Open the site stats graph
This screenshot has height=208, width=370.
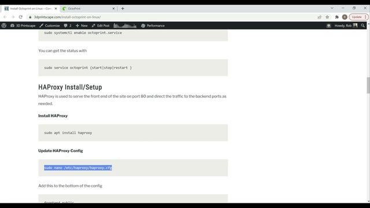point(125,25)
